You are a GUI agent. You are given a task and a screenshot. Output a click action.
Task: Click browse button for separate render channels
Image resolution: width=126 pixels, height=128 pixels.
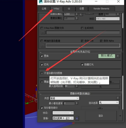click(x=43, y=46)
